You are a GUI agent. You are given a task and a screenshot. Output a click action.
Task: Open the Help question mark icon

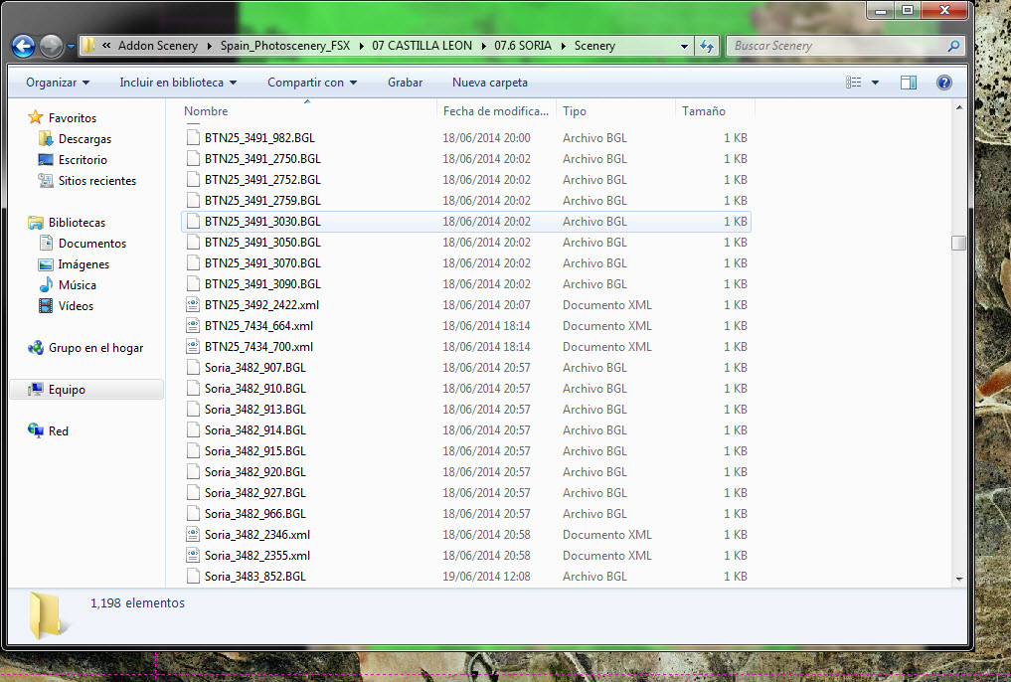[x=943, y=83]
